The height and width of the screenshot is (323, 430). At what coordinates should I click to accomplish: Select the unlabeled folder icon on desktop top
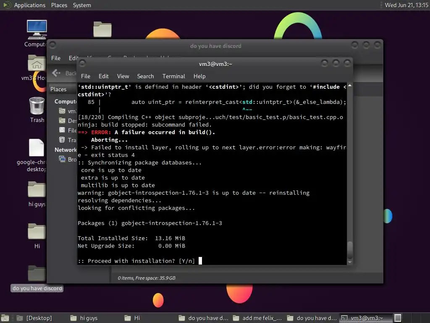click(102, 29)
